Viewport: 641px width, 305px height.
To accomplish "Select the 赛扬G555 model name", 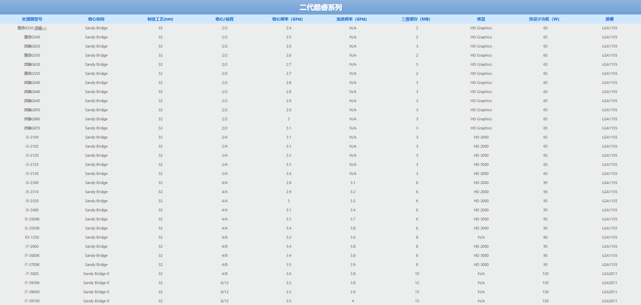I will (32, 73).
